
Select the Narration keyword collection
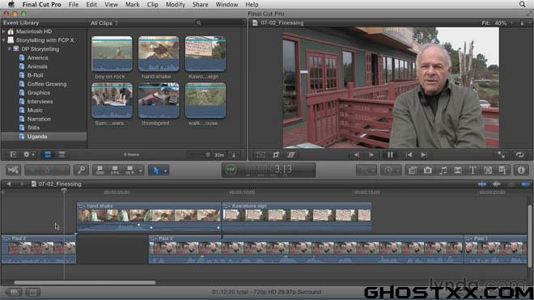tap(39, 119)
